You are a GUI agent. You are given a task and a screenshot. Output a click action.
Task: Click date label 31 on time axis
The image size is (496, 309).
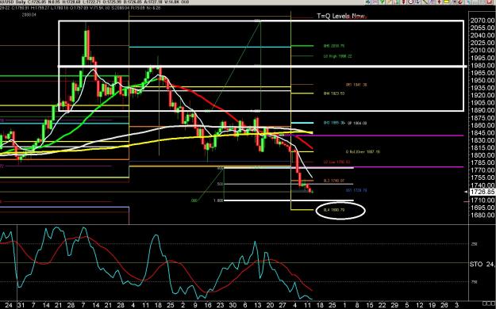point(21,305)
